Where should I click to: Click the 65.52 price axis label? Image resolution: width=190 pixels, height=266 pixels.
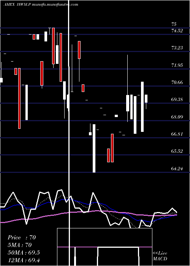point(177,151)
